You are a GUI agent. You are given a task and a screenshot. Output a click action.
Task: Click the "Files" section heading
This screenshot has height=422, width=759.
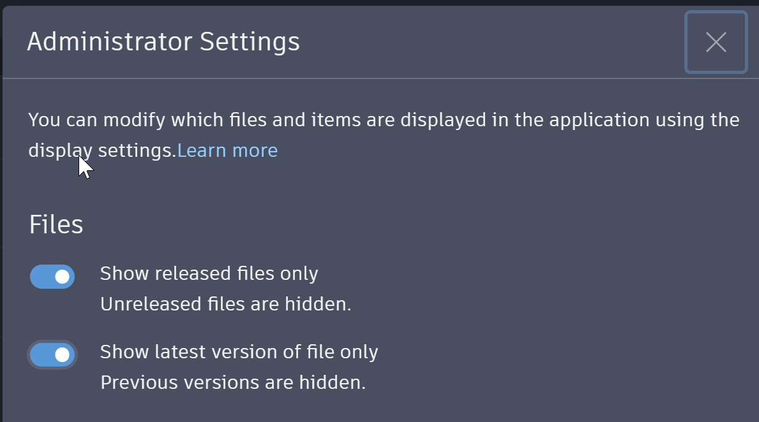coord(56,224)
